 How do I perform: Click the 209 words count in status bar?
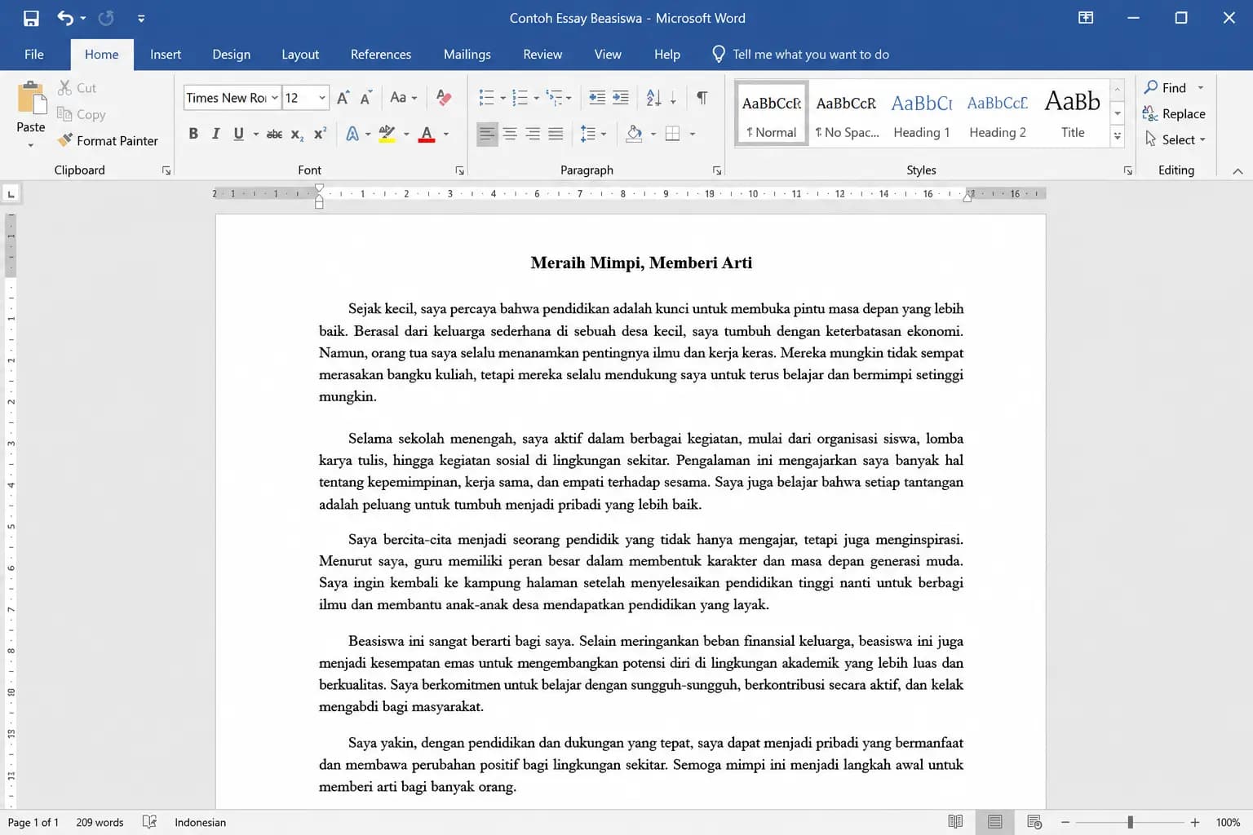click(x=100, y=822)
